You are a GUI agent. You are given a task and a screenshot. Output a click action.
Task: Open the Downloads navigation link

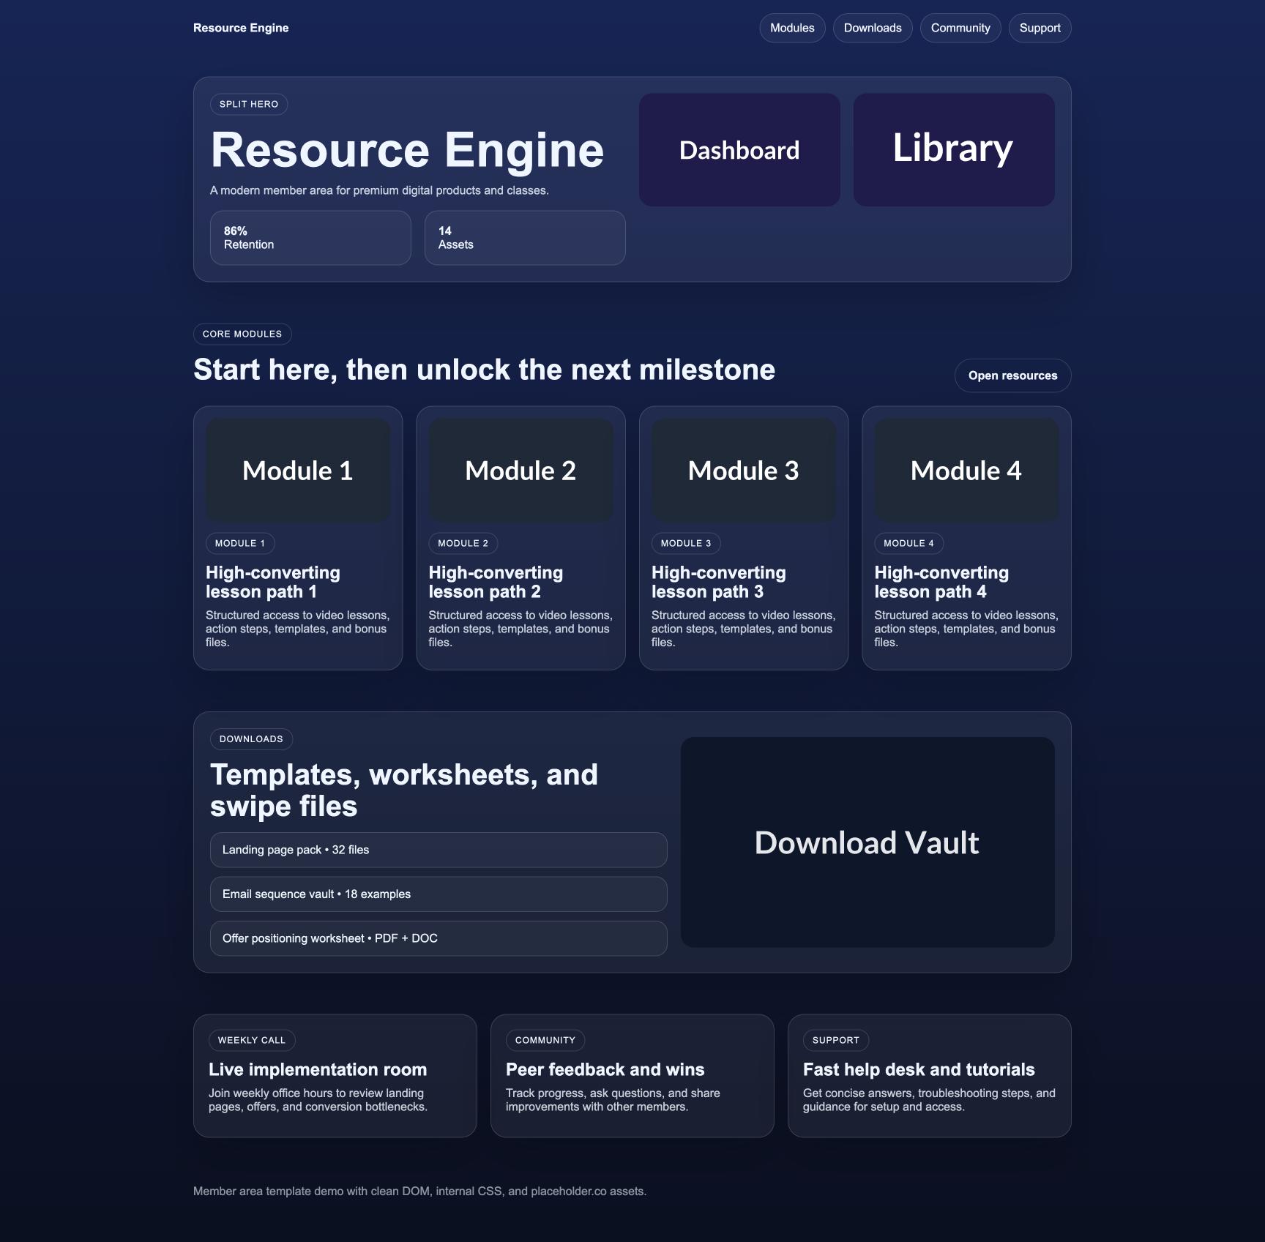(x=872, y=28)
